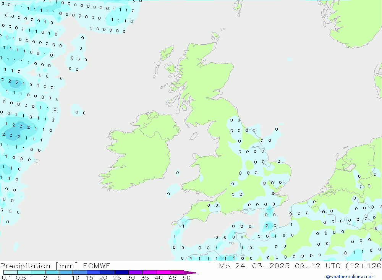Viewport: 382px width, 280px height.
Task: Click the 0.1–0.5 mm legend color swatch
Action: (10, 272)
